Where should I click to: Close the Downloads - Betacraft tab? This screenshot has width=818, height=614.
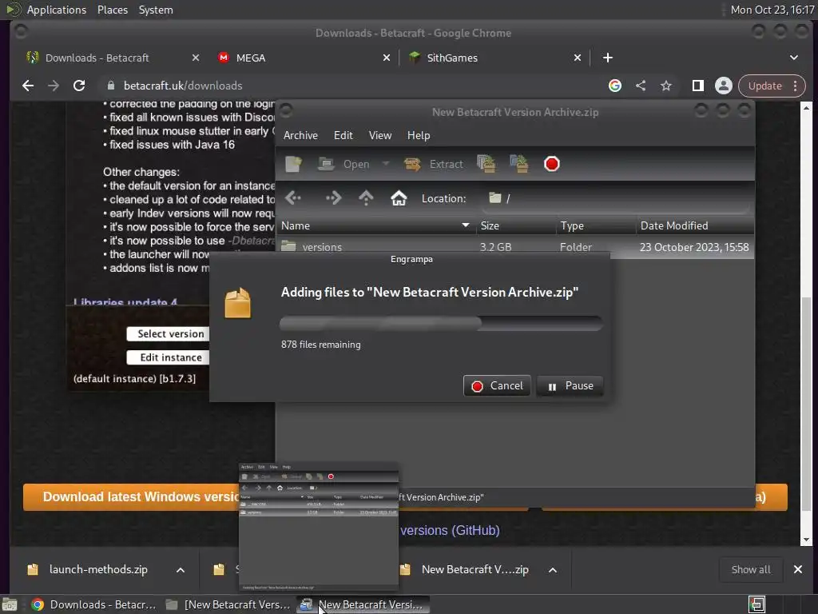pyautogui.click(x=196, y=58)
